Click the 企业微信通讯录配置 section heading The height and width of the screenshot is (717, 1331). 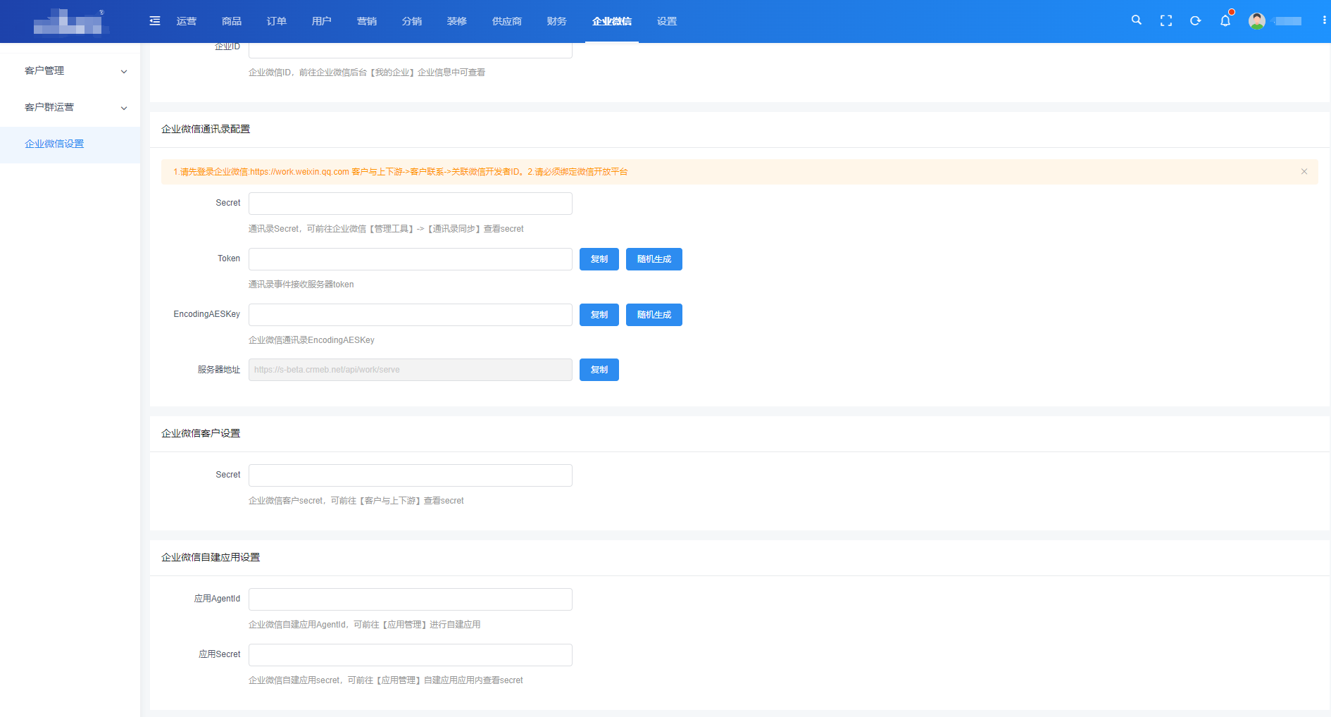point(206,129)
